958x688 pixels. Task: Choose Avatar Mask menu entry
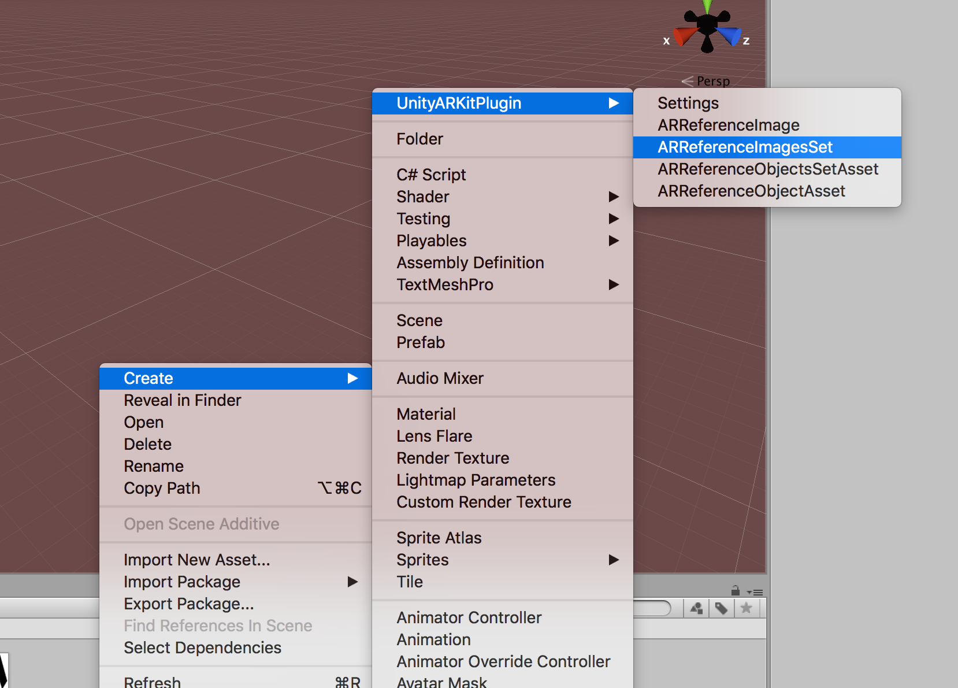503,681
